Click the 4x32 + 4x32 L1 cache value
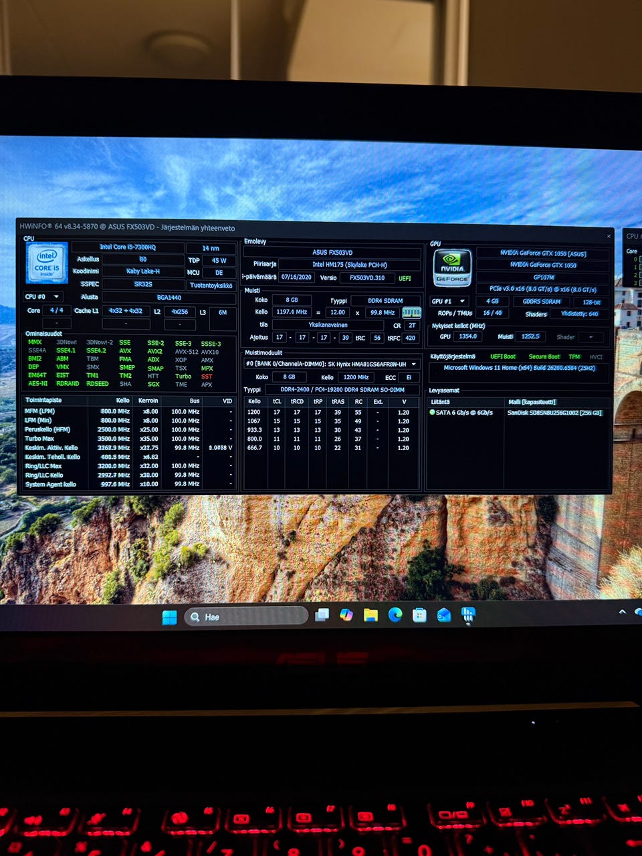This screenshot has width=642, height=856. 126,311
